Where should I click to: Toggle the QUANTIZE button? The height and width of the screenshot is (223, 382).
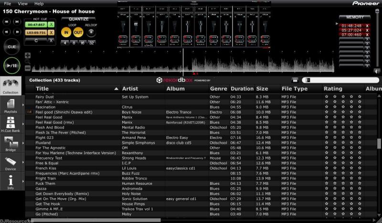pos(78,19)
